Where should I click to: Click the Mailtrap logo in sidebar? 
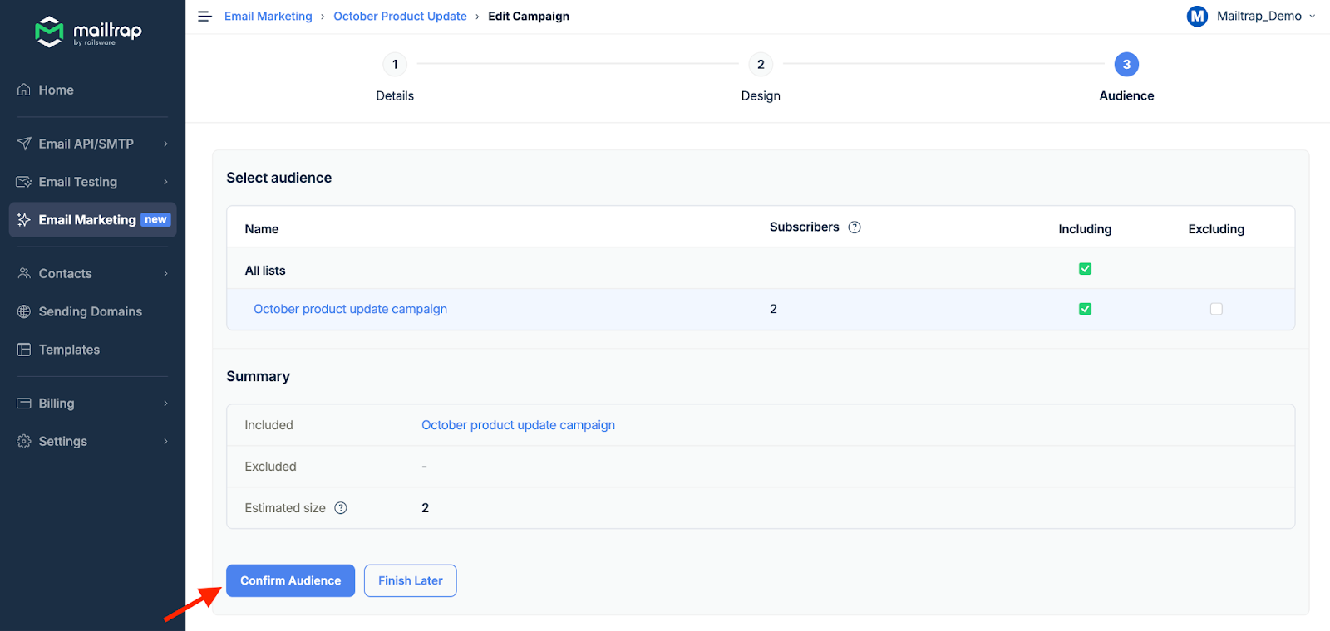click(x=88, y=32)
